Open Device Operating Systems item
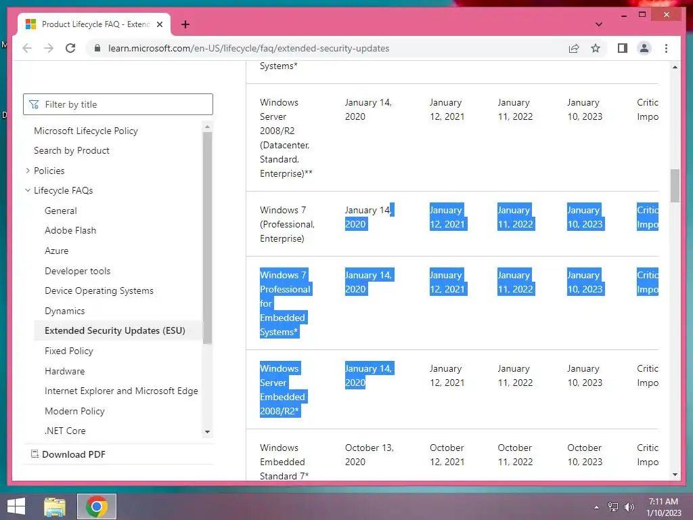Viewport: 693px width, 520px height. coord(99,290)
